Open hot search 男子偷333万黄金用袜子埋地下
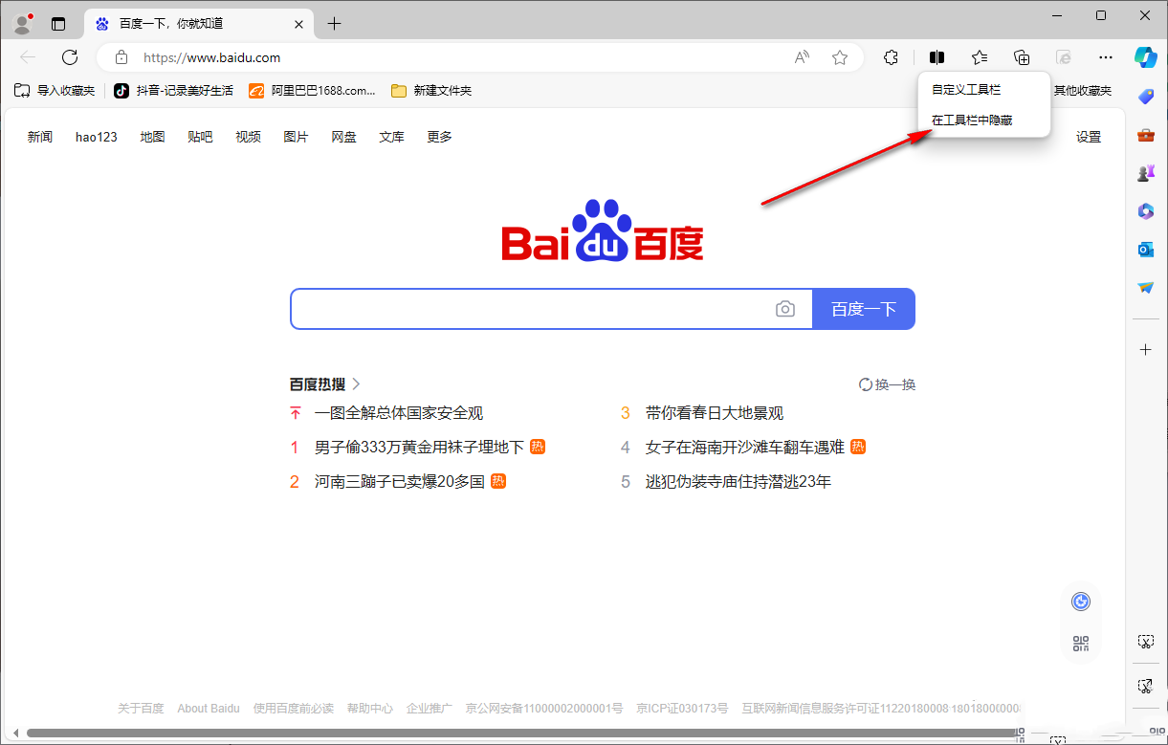This screenshot has width=1168, height=745. tap(419, 448)
